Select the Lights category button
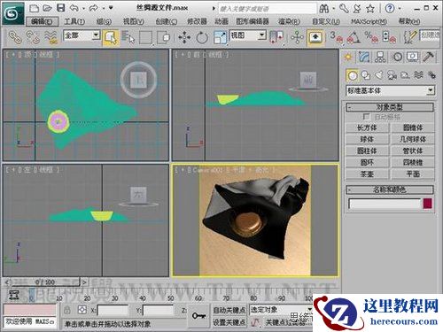Viewport: 443px width, 332px height. [x=379, y=75]
